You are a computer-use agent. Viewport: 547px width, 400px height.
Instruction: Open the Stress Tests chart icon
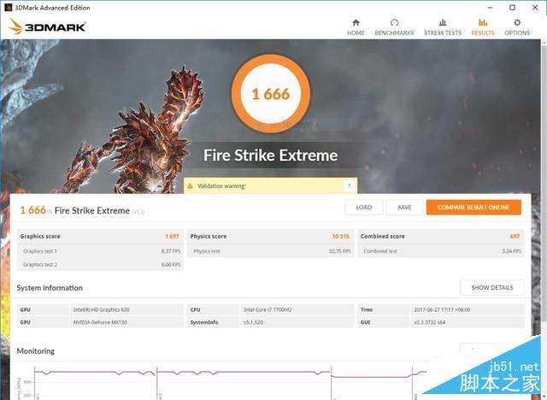pos(443,22)
